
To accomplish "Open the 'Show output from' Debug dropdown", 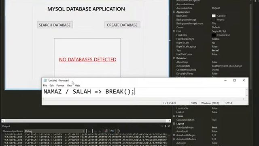I will (55, 131).
